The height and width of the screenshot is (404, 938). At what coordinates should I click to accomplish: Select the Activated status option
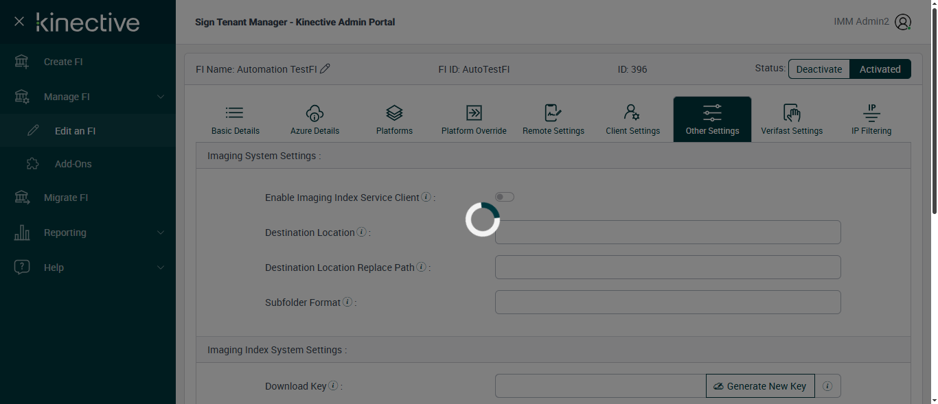pyautogui.click(x=880, y=69)
